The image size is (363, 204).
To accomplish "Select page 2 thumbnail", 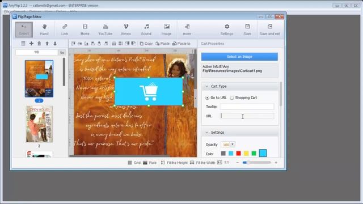I will point(39,124).
